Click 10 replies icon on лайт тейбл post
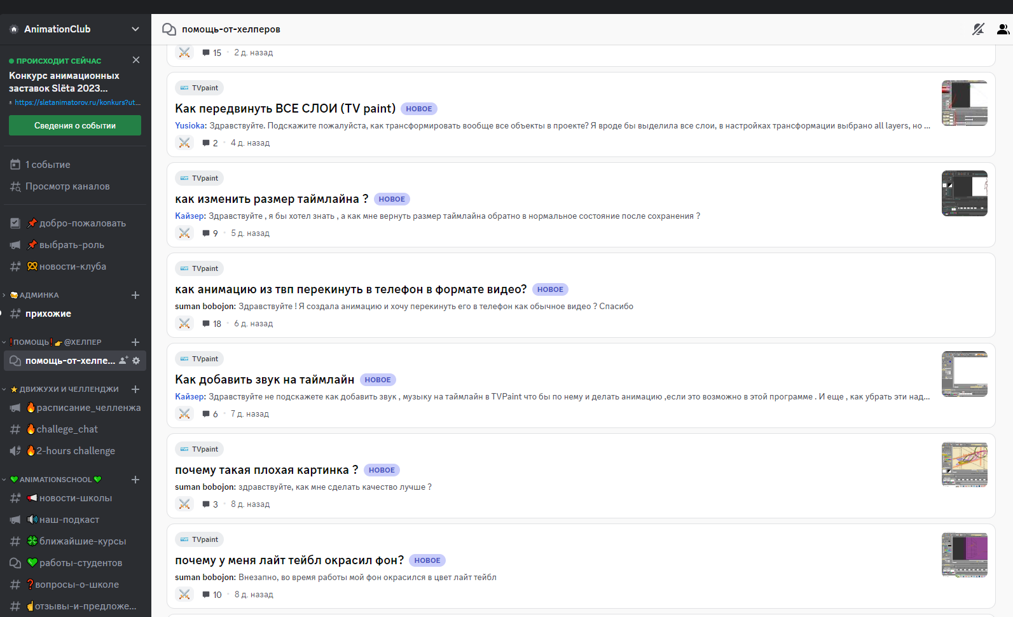Viewport: 1013px width, 617px height. click(206, 595)
